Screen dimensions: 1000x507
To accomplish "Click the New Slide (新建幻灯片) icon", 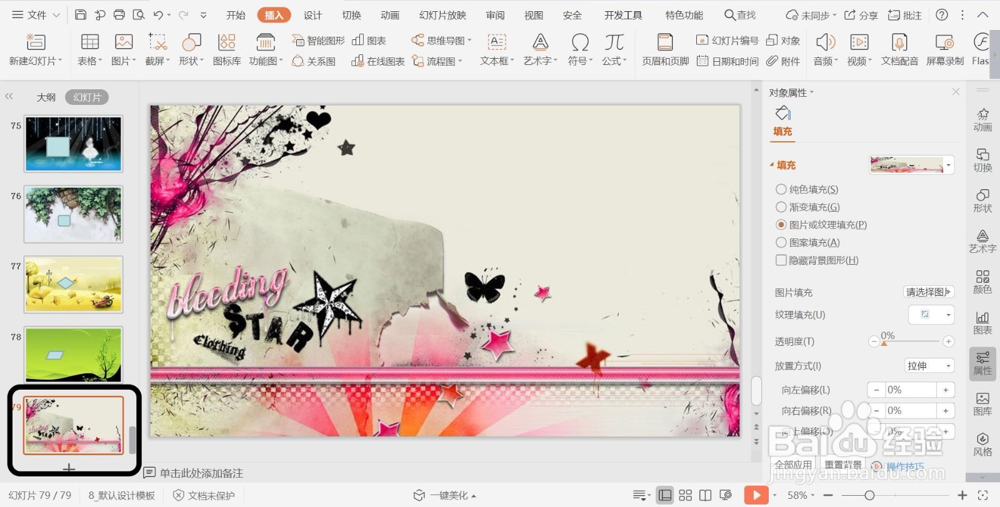I will [35, 42].
